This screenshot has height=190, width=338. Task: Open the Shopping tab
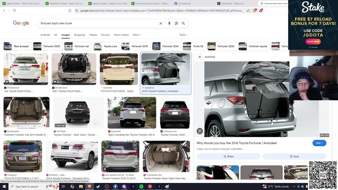pos(79,35)
